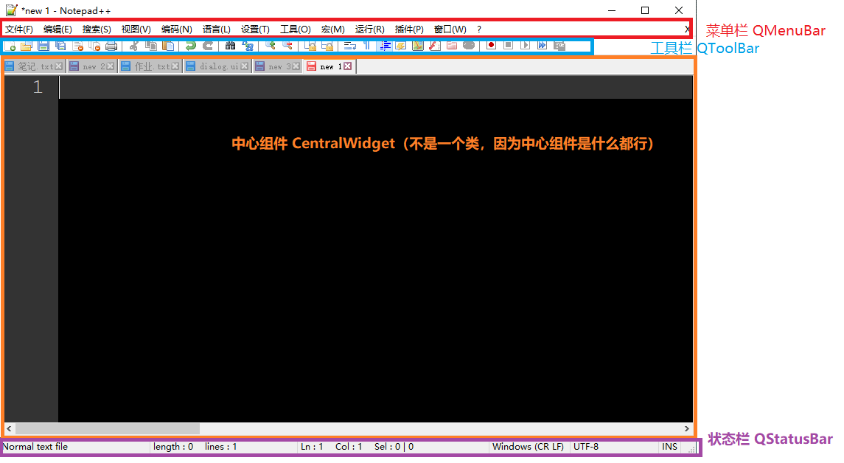This screenshot has width=844, height=463.
Task: Close the new 1 tab
Action: (x=348, y=66)
